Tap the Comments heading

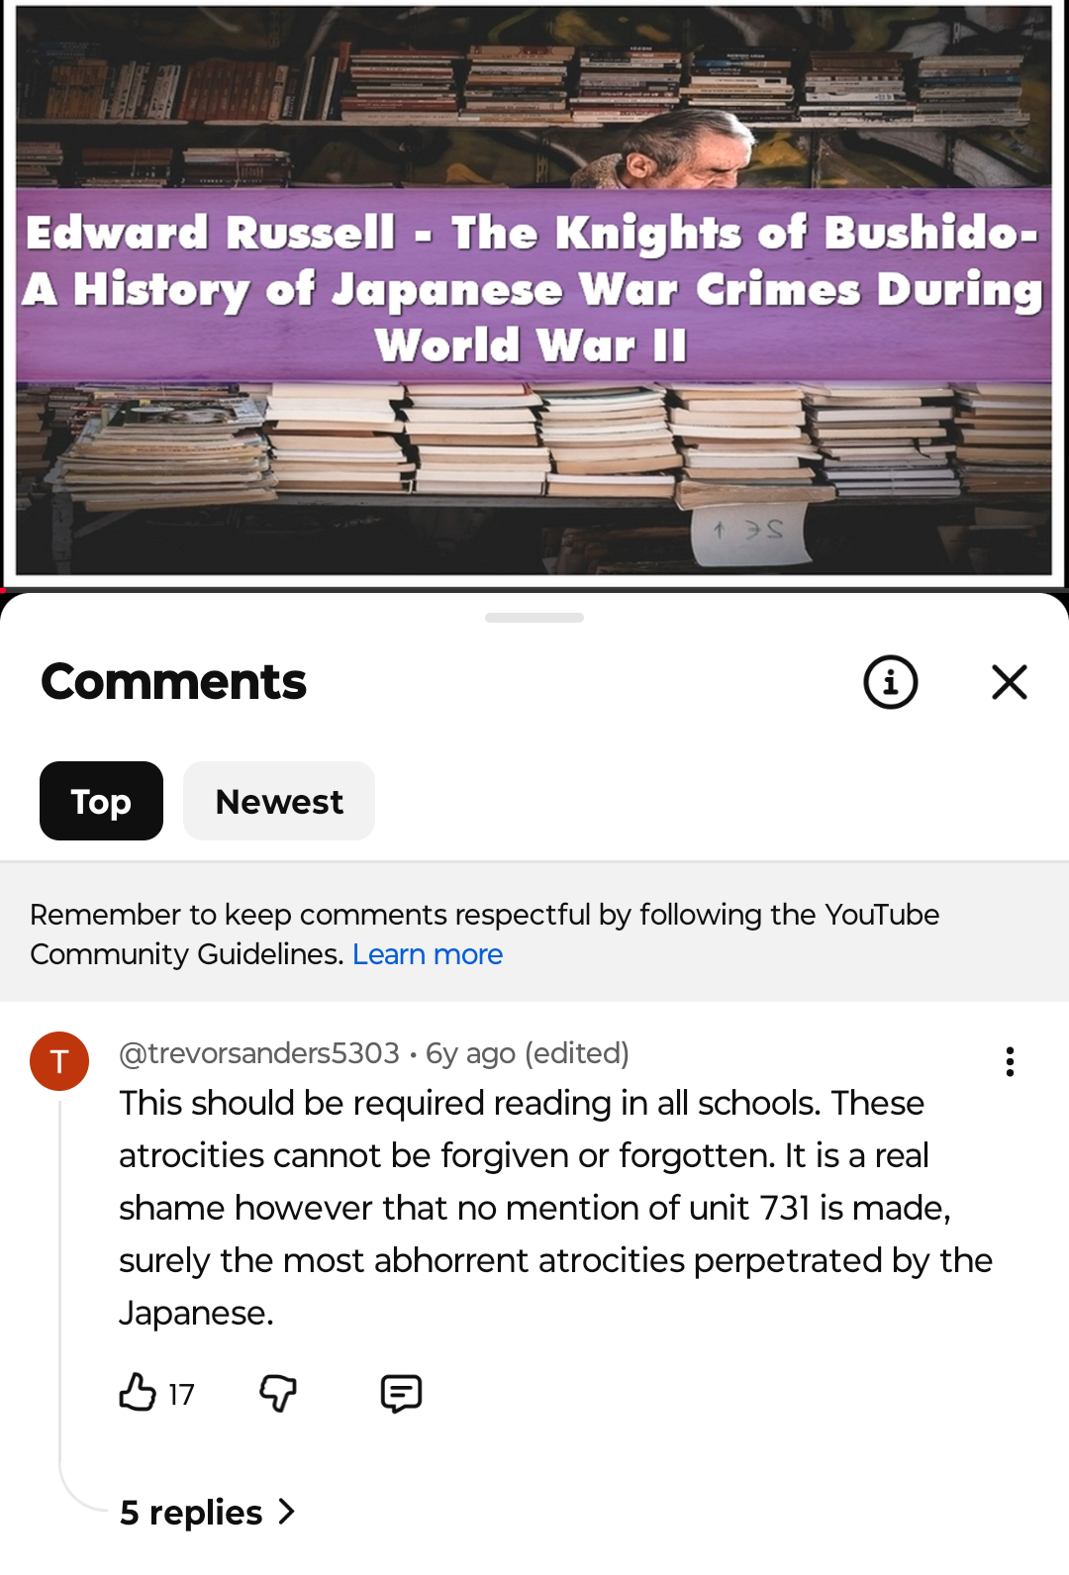[174, 682]
